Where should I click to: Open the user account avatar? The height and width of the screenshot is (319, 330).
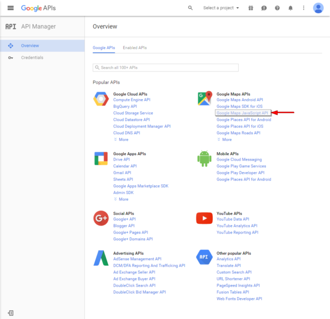coord(318,8)
